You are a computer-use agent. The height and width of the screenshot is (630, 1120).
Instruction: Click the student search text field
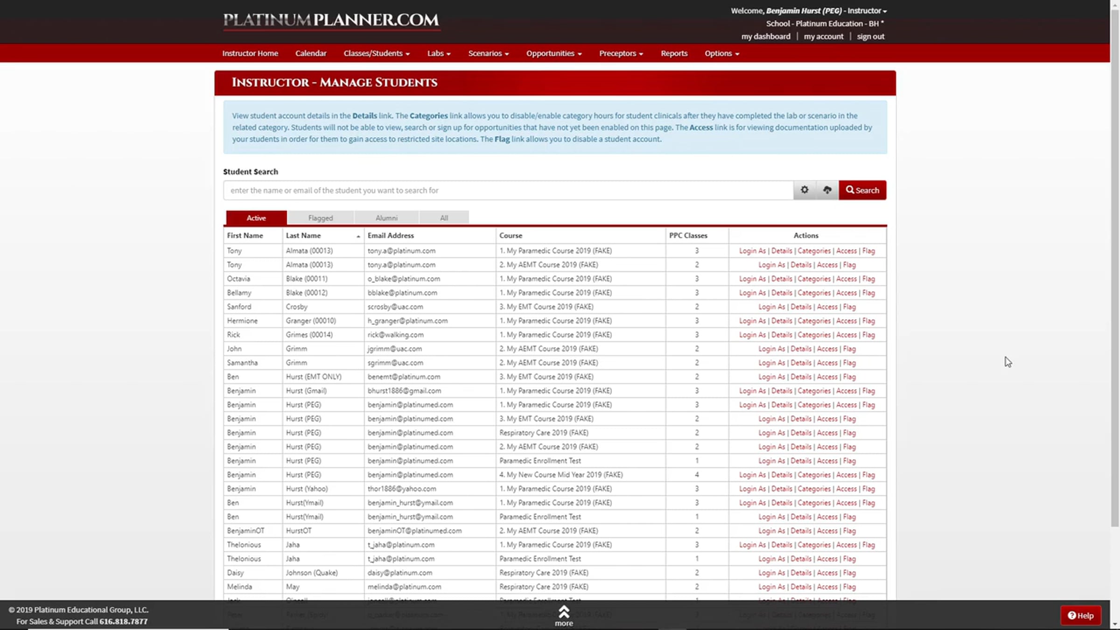click(x=508, y=190)
